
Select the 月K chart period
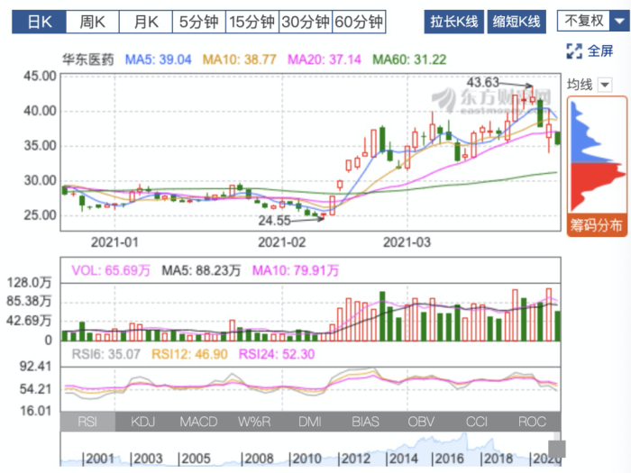[x=146, y=22]
